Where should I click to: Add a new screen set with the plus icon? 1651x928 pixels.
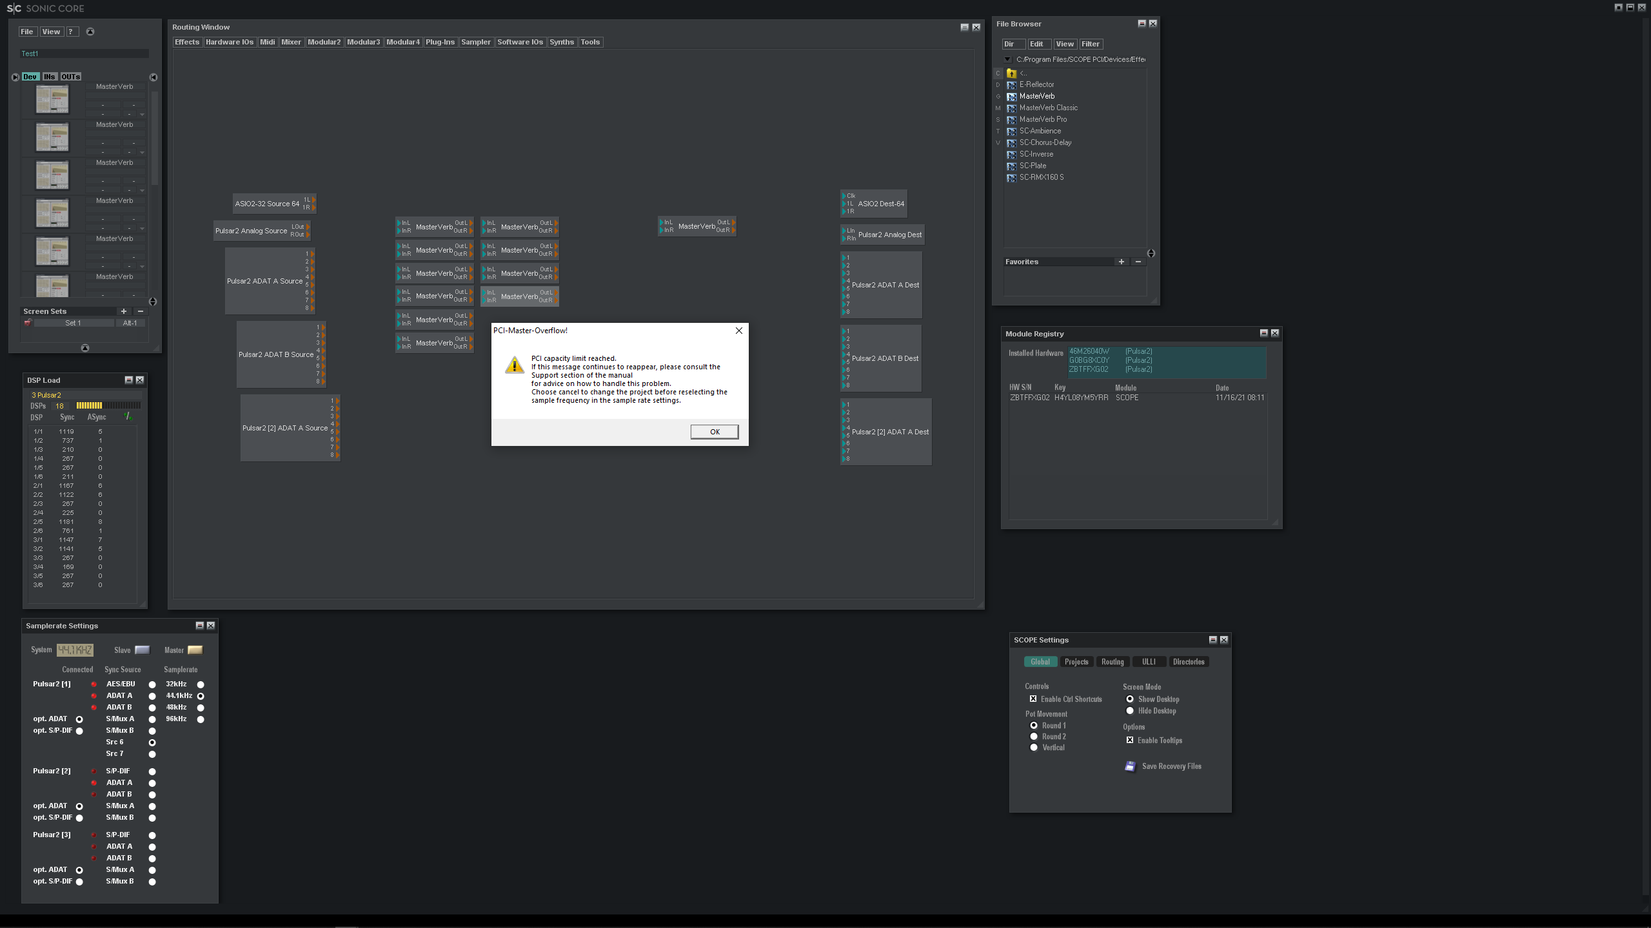coord(124,311)
